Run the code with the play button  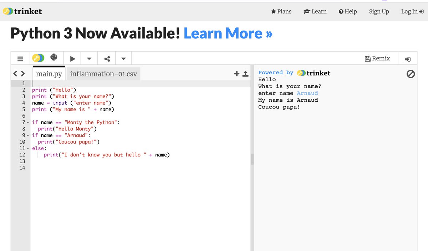click(73, 58)
